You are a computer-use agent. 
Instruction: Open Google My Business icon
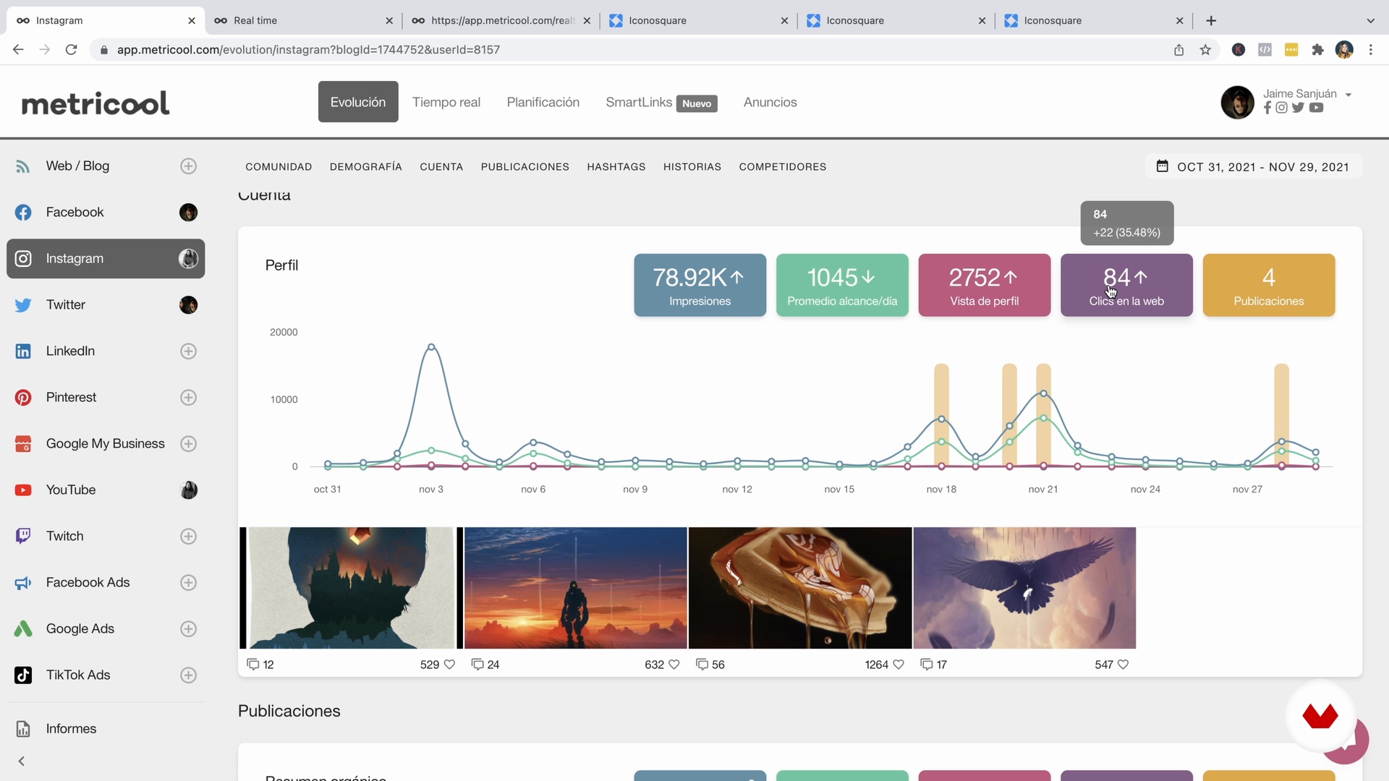point(23,444)
